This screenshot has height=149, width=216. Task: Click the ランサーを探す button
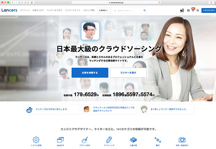(x=128, y=73)
